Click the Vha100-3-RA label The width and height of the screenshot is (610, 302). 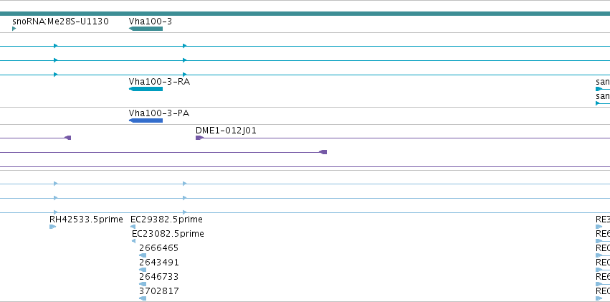click(x=160, y=82)
